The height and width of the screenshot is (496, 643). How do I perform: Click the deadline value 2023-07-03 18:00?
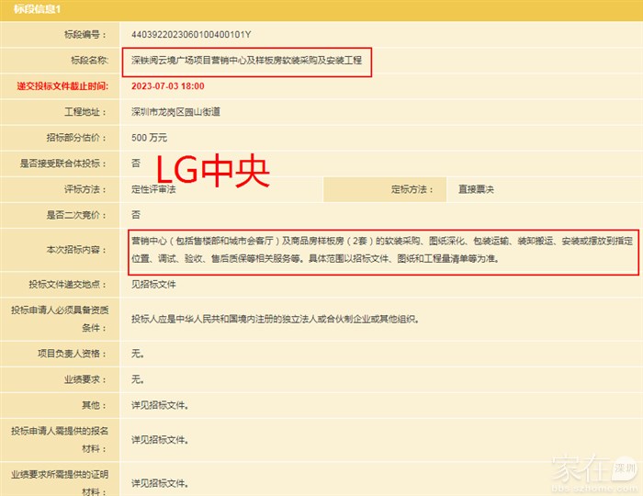click(168, 86)
